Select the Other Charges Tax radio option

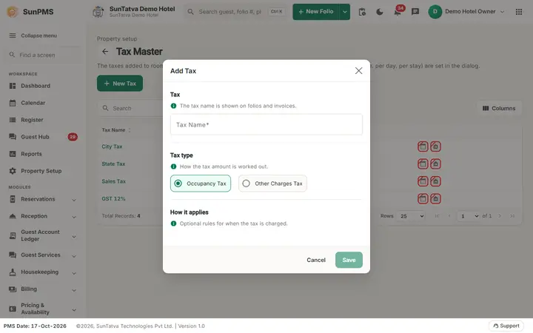point(272,184)
